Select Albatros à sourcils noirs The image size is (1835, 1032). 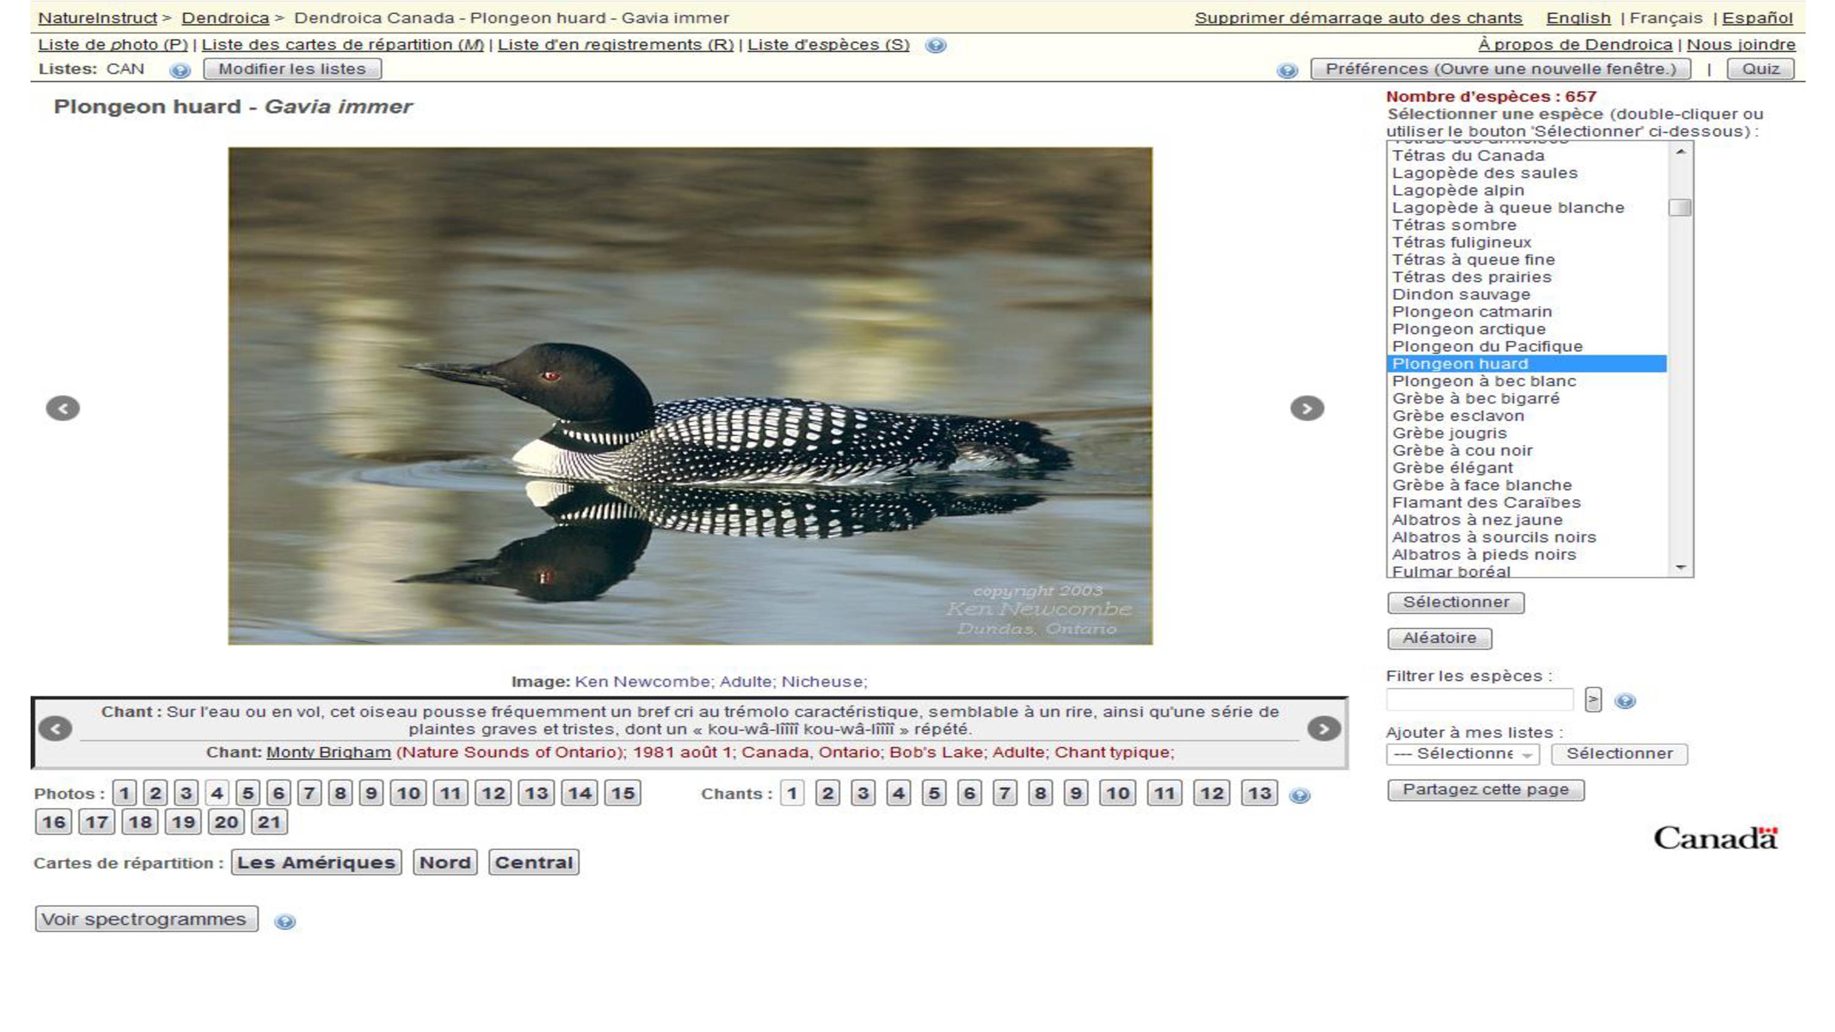coord(1527,537)
